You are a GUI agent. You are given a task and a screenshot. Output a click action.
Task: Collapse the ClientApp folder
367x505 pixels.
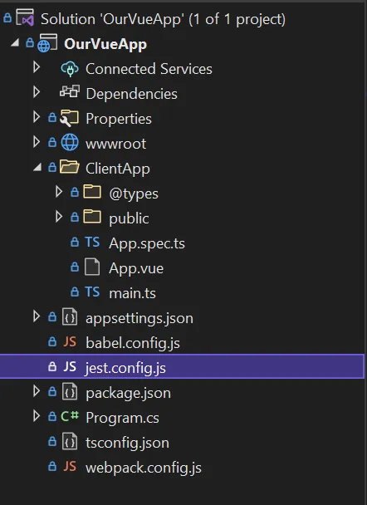[x=37, y=167]
